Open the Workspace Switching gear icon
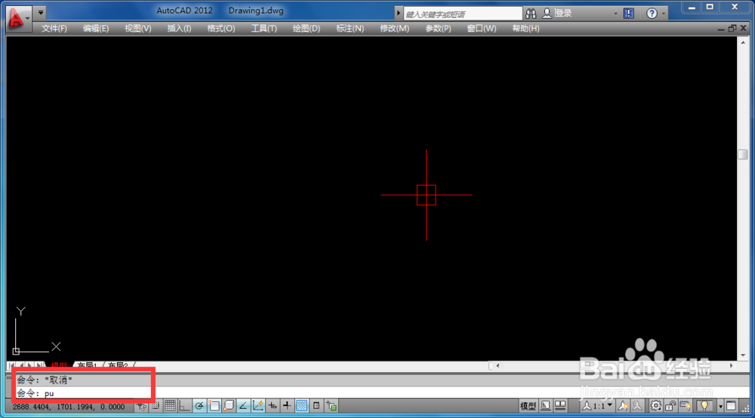 pos(656,406)
